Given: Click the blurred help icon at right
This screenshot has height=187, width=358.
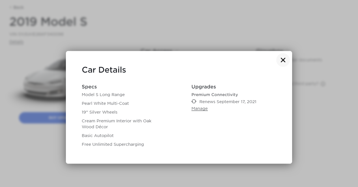Looking at the screenshot, I should 323,84.
